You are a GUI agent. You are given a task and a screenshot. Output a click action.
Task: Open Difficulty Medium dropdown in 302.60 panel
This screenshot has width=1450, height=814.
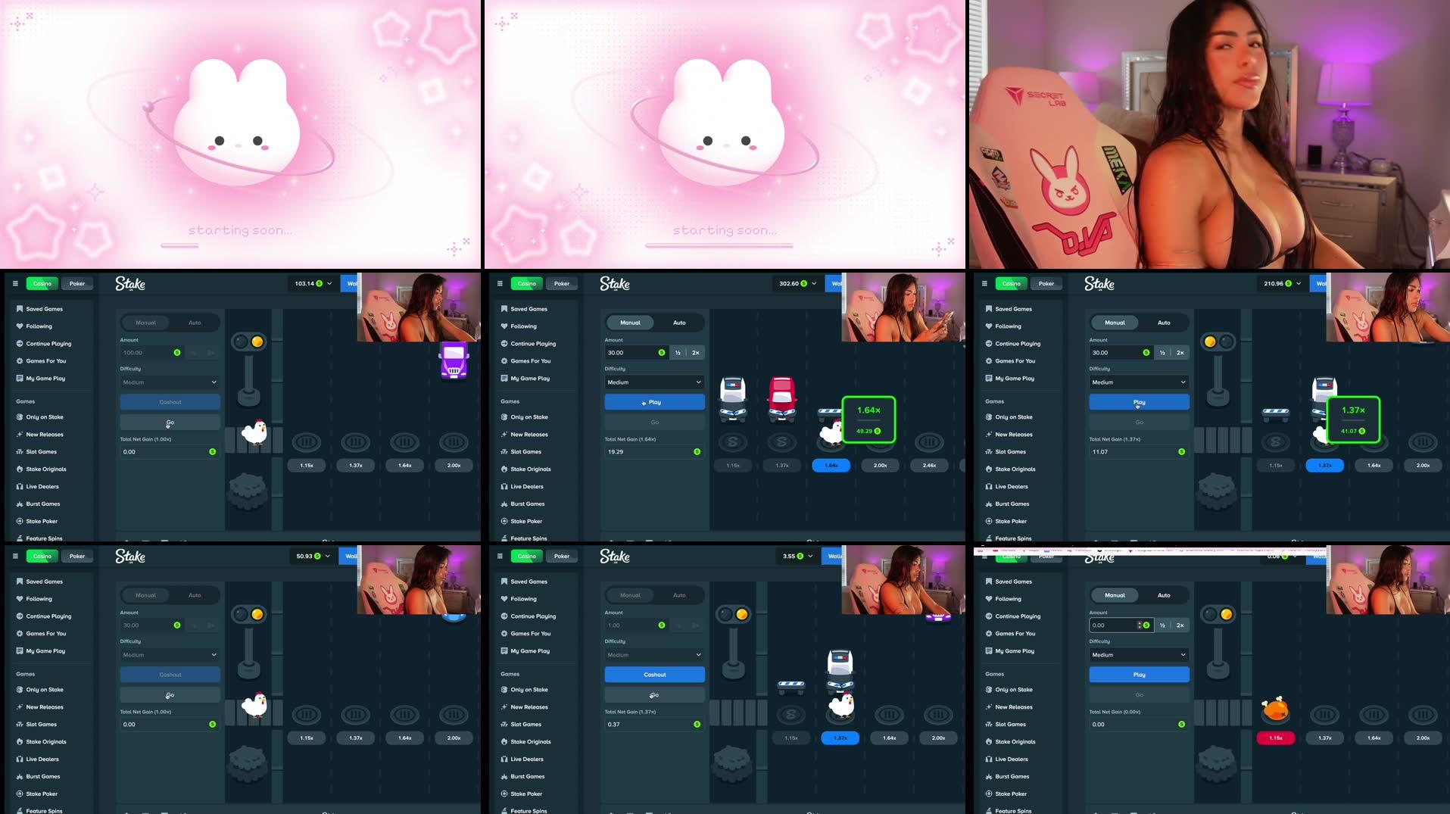tap(654, 382)
